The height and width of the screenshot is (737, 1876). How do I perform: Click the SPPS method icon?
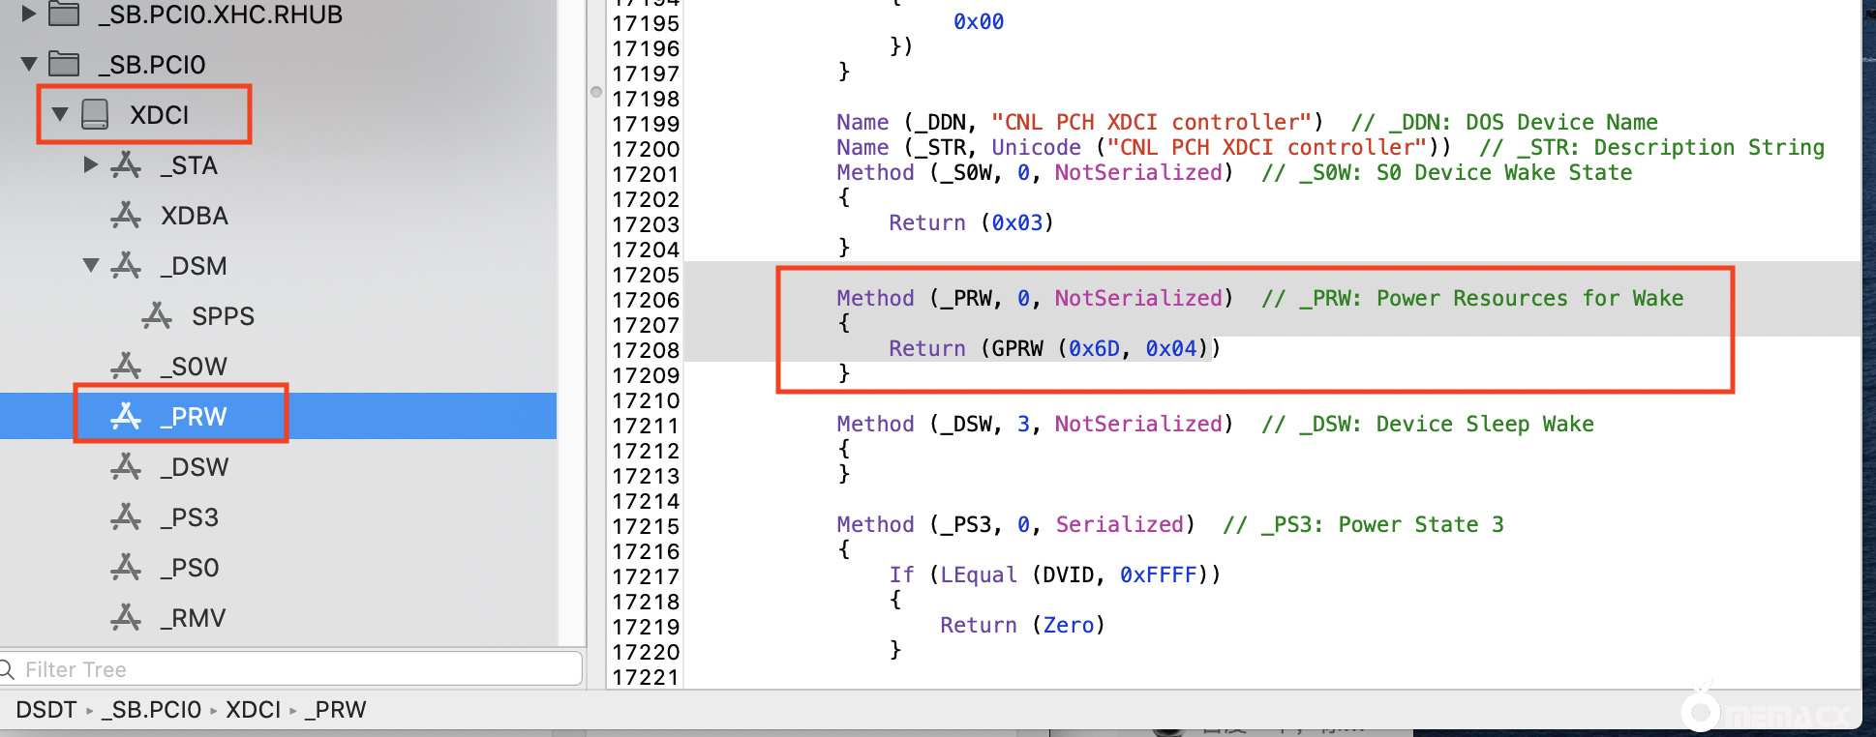[x=157, y=316]
